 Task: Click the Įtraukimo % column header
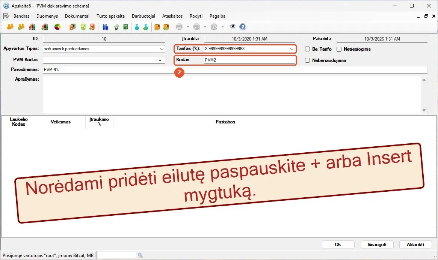(x=99, y=122)
